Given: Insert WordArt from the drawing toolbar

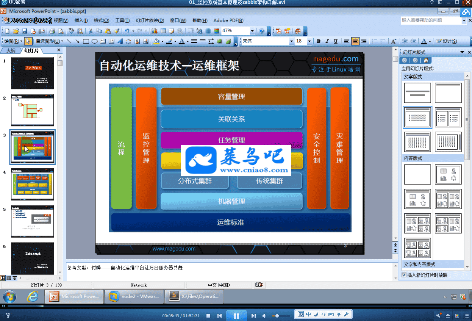Looking at the screenshot, I should [x=120, y=41].
